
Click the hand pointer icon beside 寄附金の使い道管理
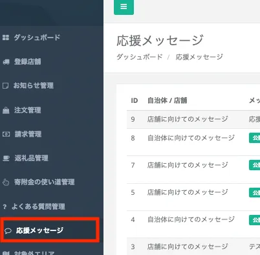tap(6, 183)
